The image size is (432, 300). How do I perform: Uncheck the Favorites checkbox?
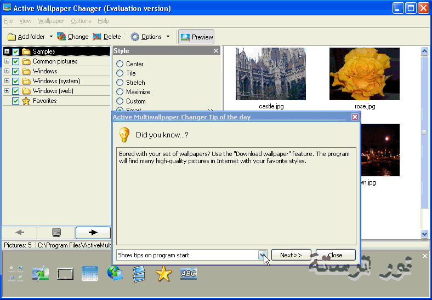click(x=16, y=101)
